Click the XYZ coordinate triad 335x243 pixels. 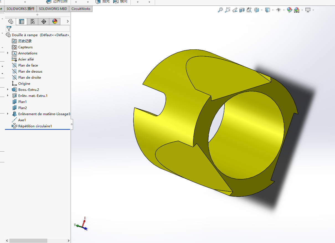click(x=81, y=224)
